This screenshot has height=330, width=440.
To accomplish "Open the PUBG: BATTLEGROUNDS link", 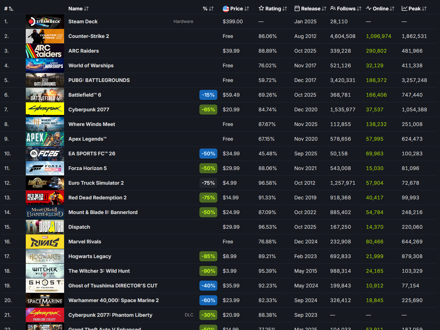I will click(99, 80).
